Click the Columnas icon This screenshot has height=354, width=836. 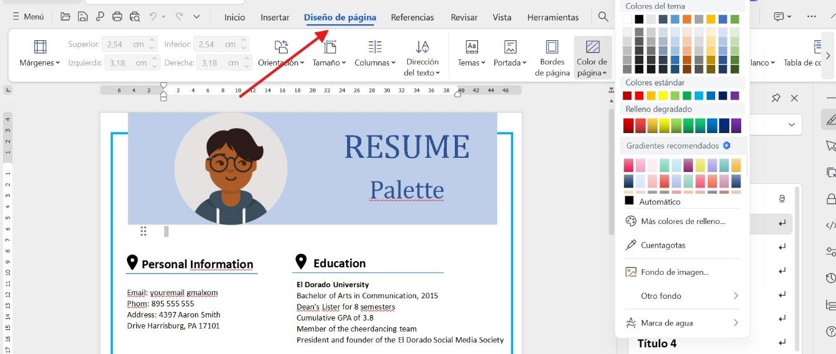(375, 47)
